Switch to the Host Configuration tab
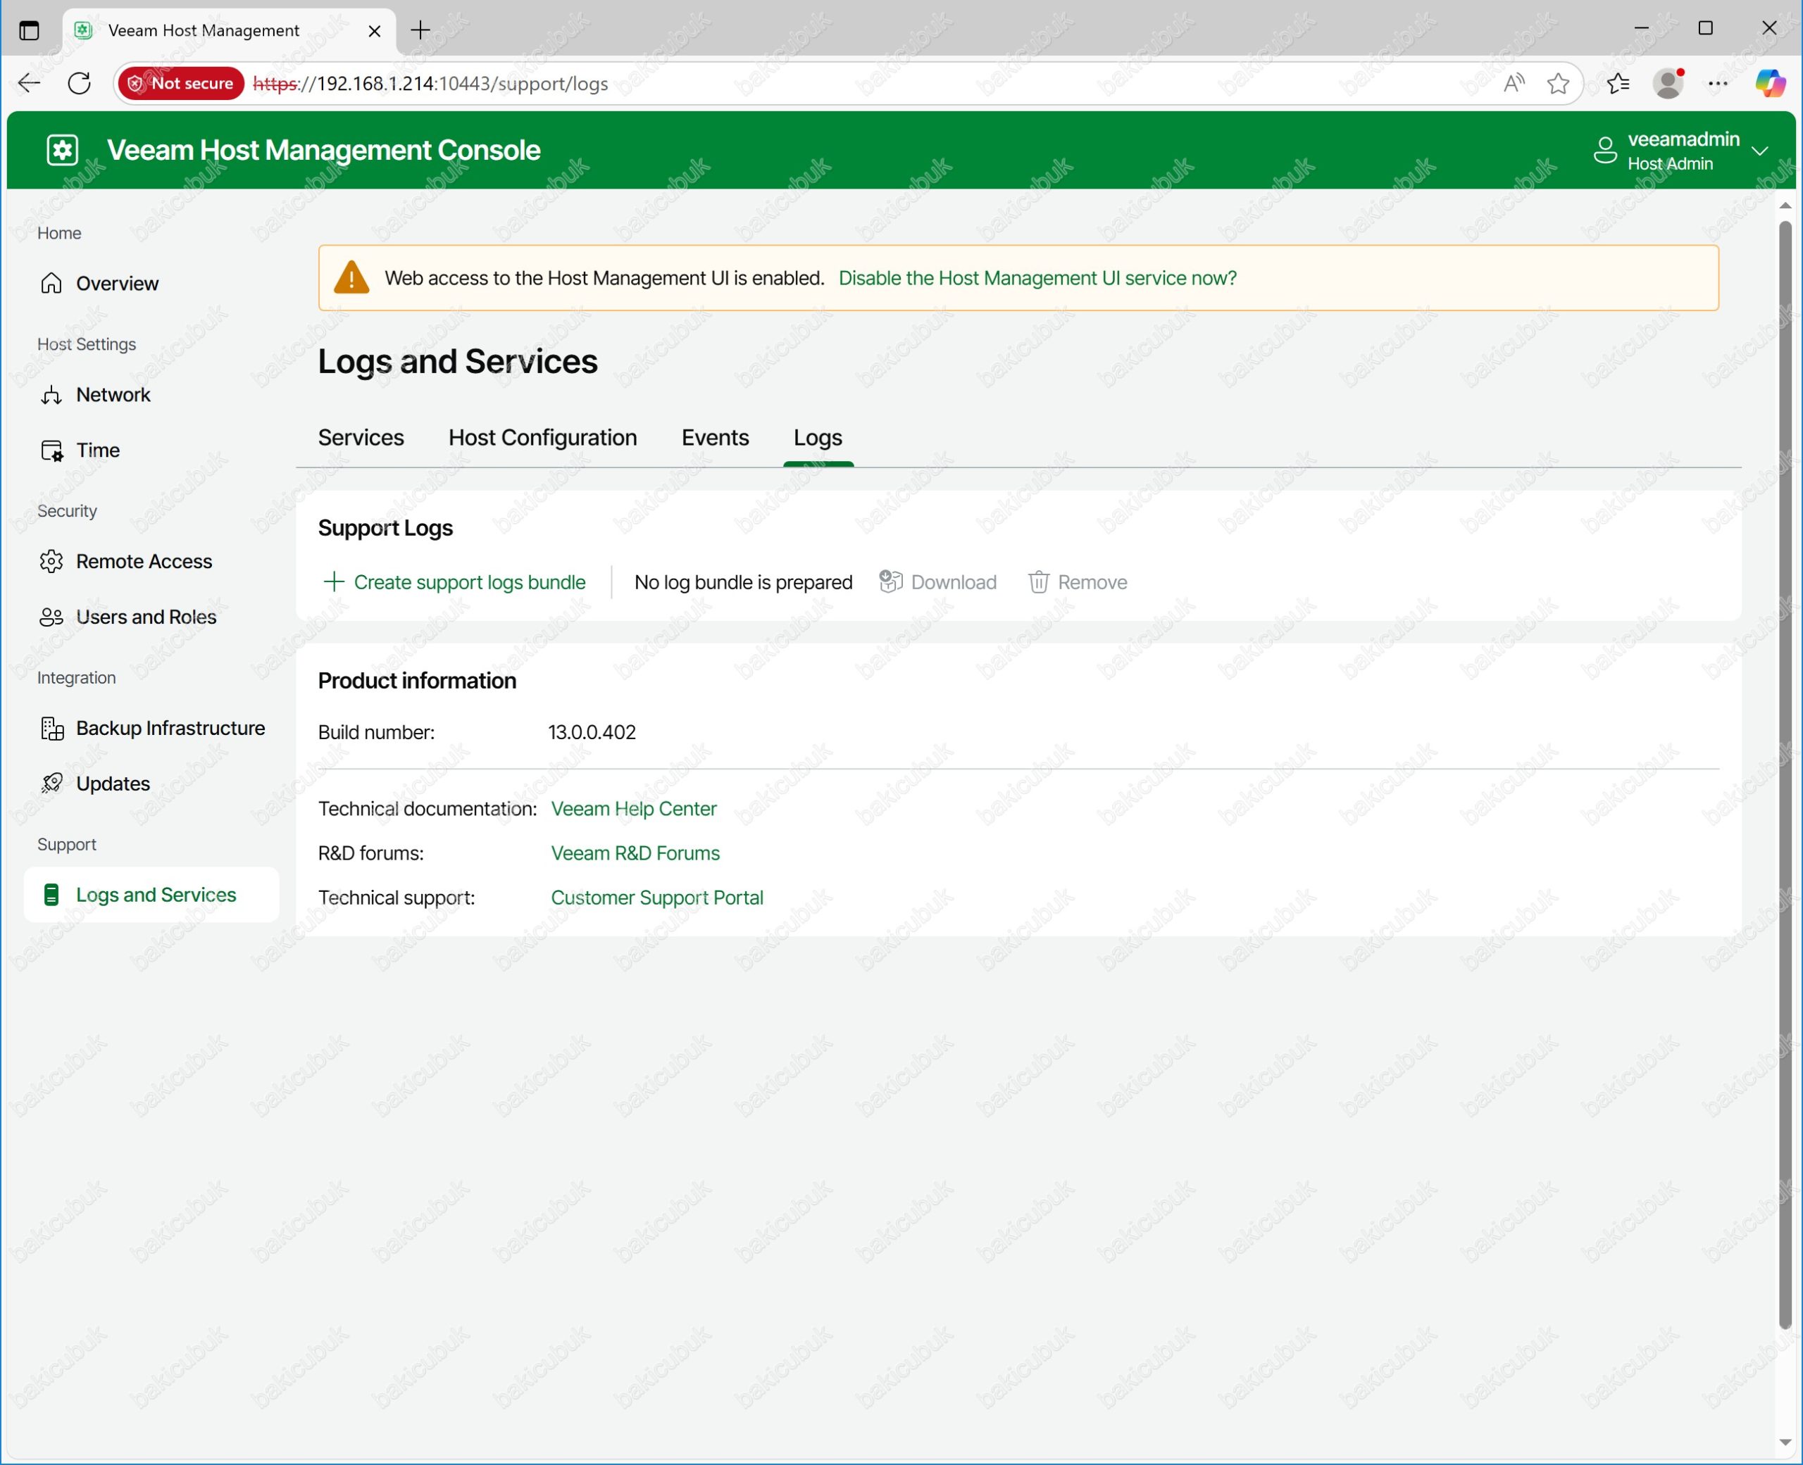The image size is (1803, 1465). (543, 437)
